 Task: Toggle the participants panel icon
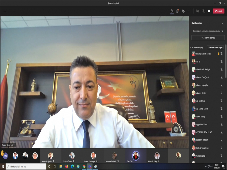172,11
